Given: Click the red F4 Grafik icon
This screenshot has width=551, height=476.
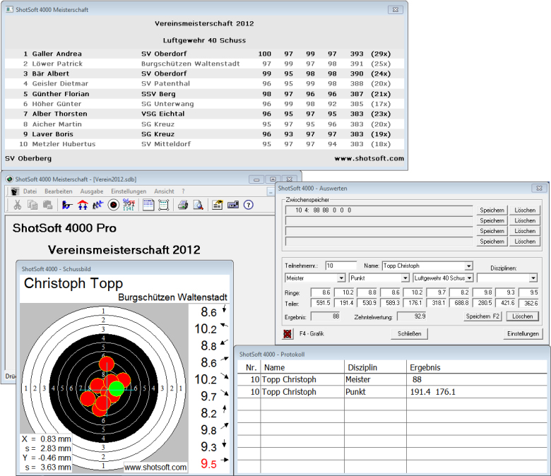Looking at the screenshot, I should pyautogui.click(x=288, y=334).
